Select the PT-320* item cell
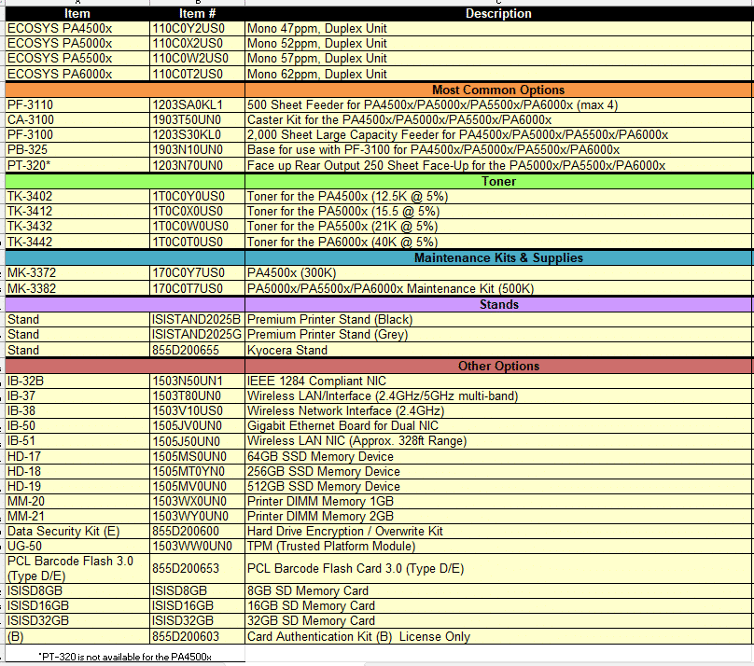The height and width of the screenshot is (666, 754). click(x=30, y=165)
